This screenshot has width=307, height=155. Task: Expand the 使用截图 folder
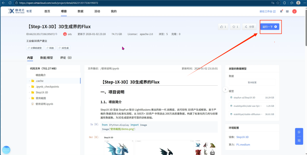pyautogui.click(x=29, y=98)
